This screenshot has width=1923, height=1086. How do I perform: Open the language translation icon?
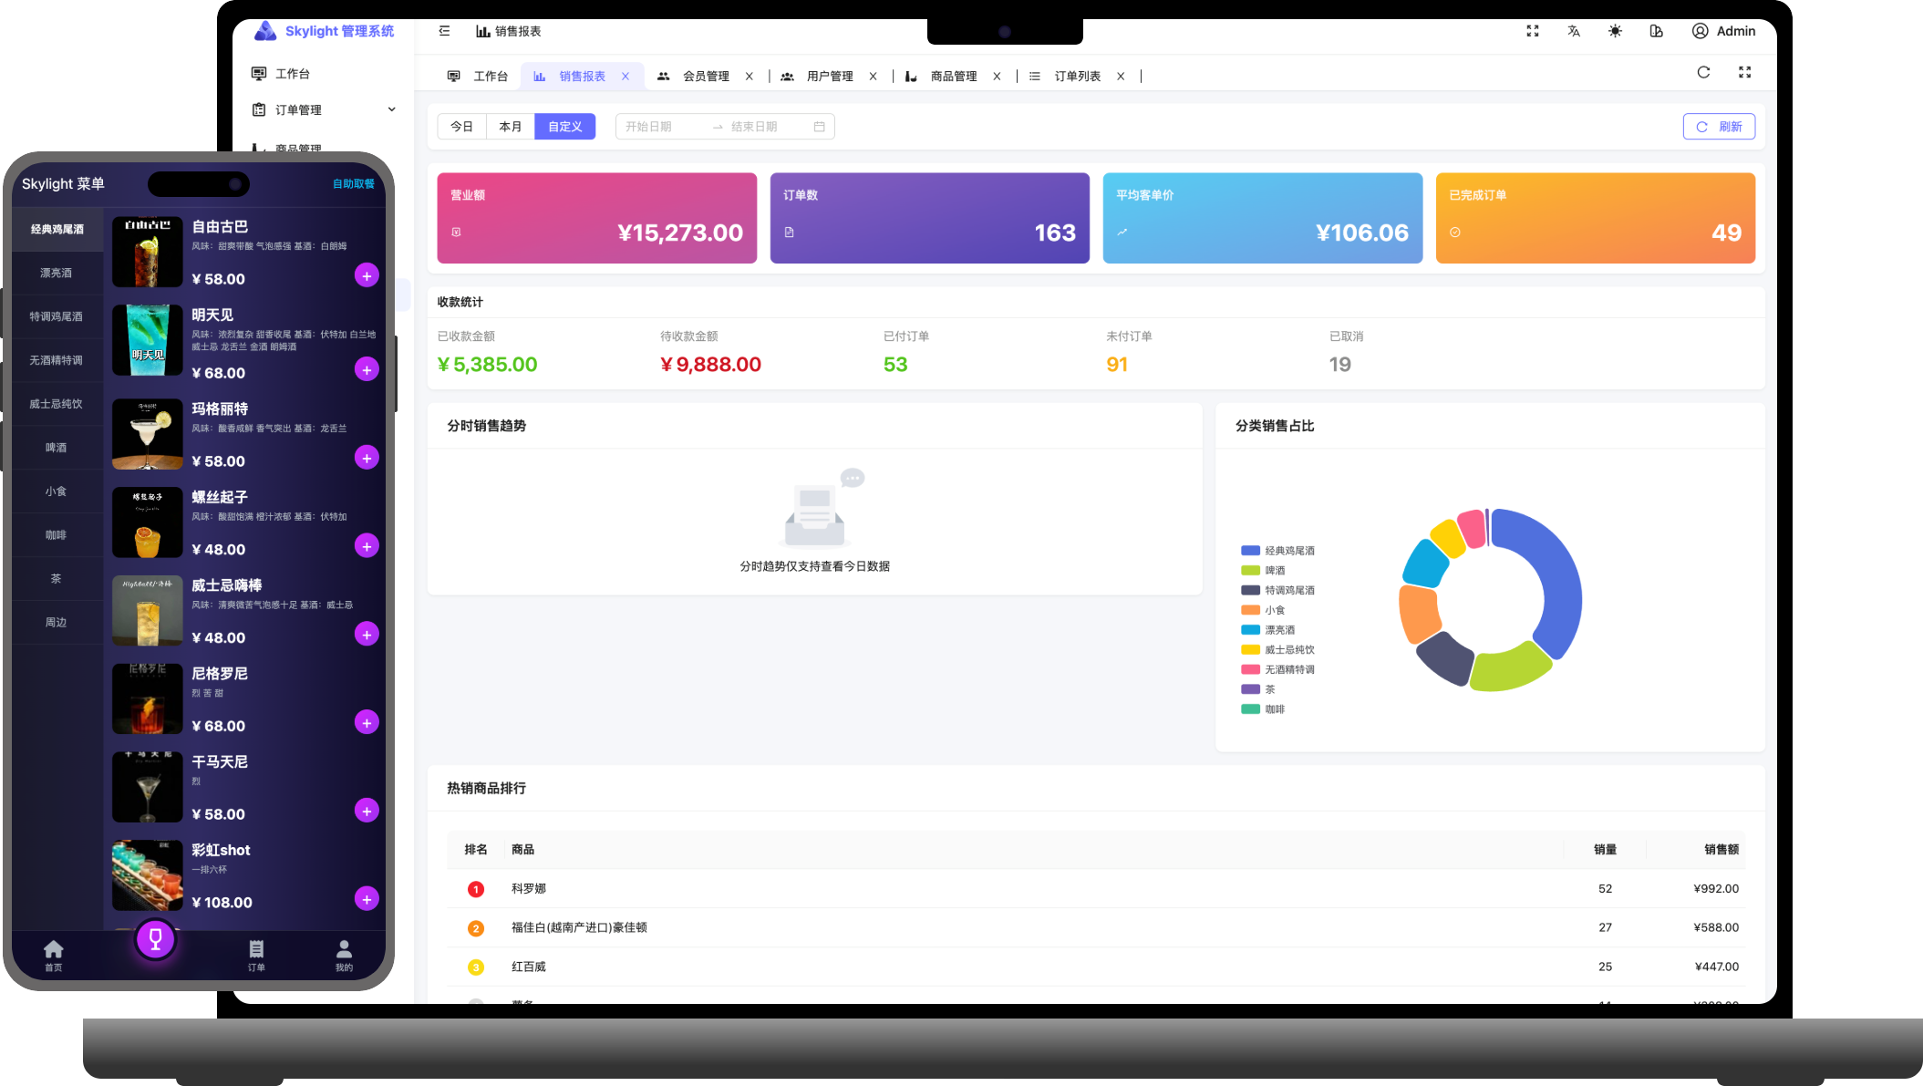tap(1574, 31)
